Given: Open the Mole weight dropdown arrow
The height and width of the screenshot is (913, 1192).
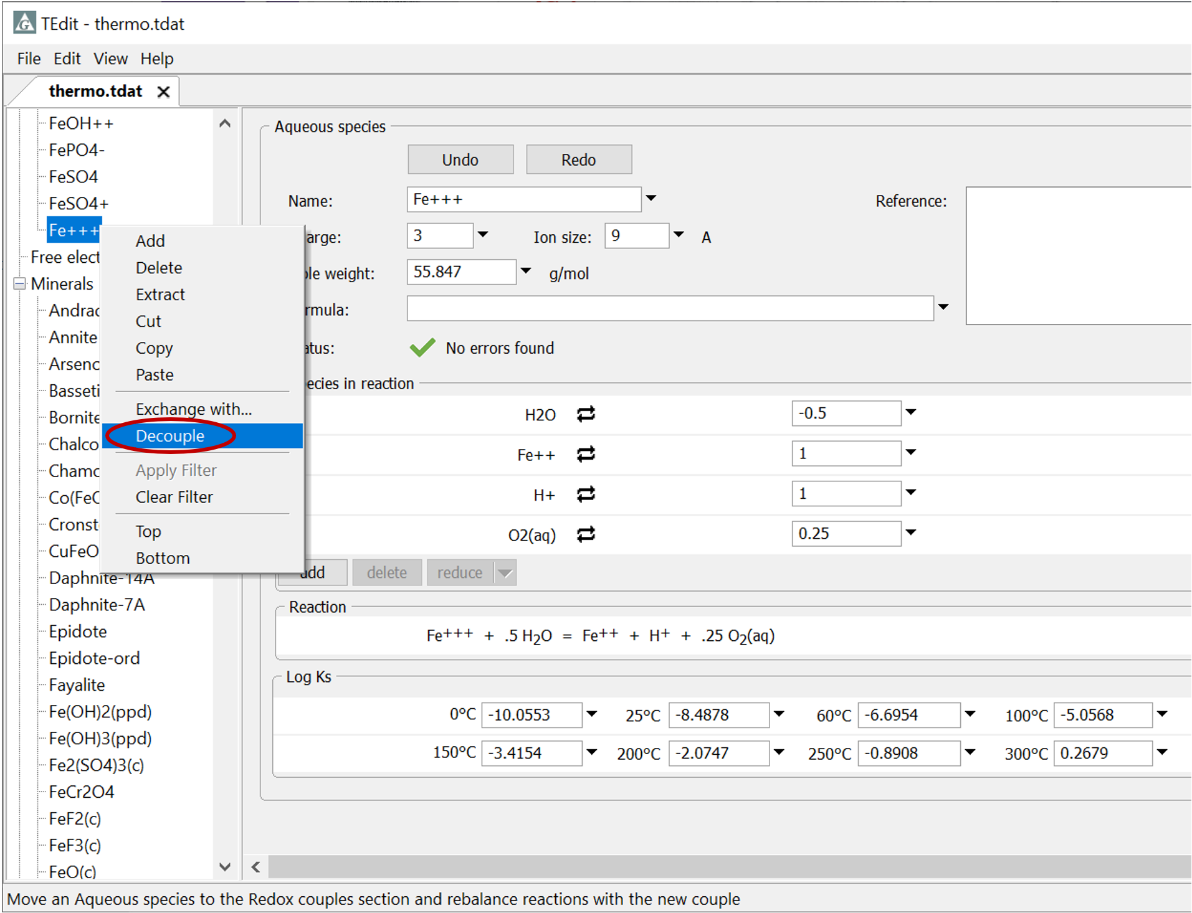Looking at the screenshot, I should click(x=526, y=272).
